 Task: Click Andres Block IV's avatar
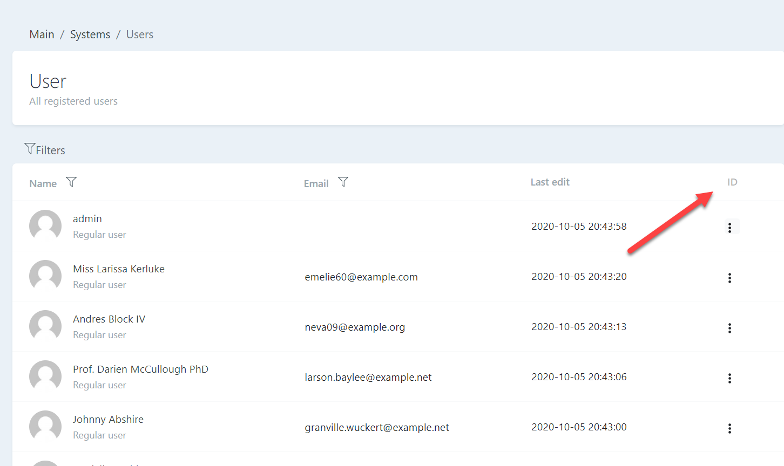tap(45, 326)
